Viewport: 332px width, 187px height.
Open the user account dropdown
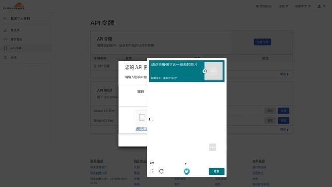[x=321, y=6]
